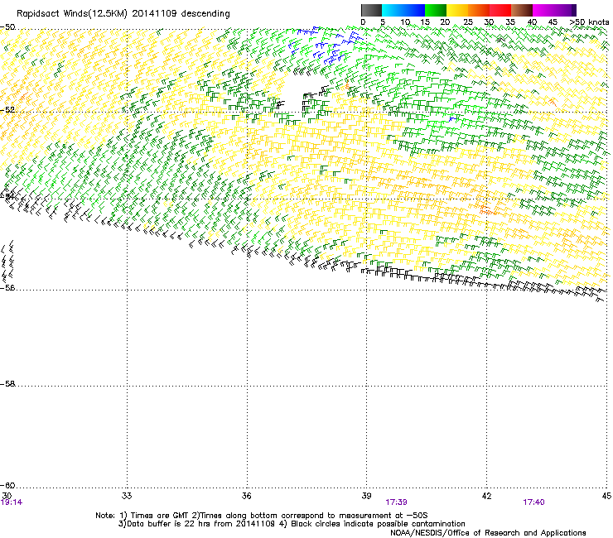Click the '25' legend scale label
613x538 pixels.
[468, 22]
